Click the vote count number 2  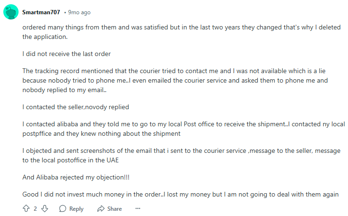point(35,208)
